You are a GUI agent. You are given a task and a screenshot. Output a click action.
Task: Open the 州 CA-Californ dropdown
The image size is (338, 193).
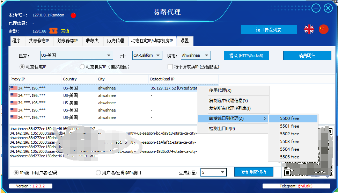coord(147,55)
